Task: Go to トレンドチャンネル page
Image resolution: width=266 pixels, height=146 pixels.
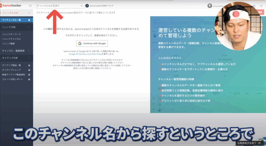Action: point(11,39)
